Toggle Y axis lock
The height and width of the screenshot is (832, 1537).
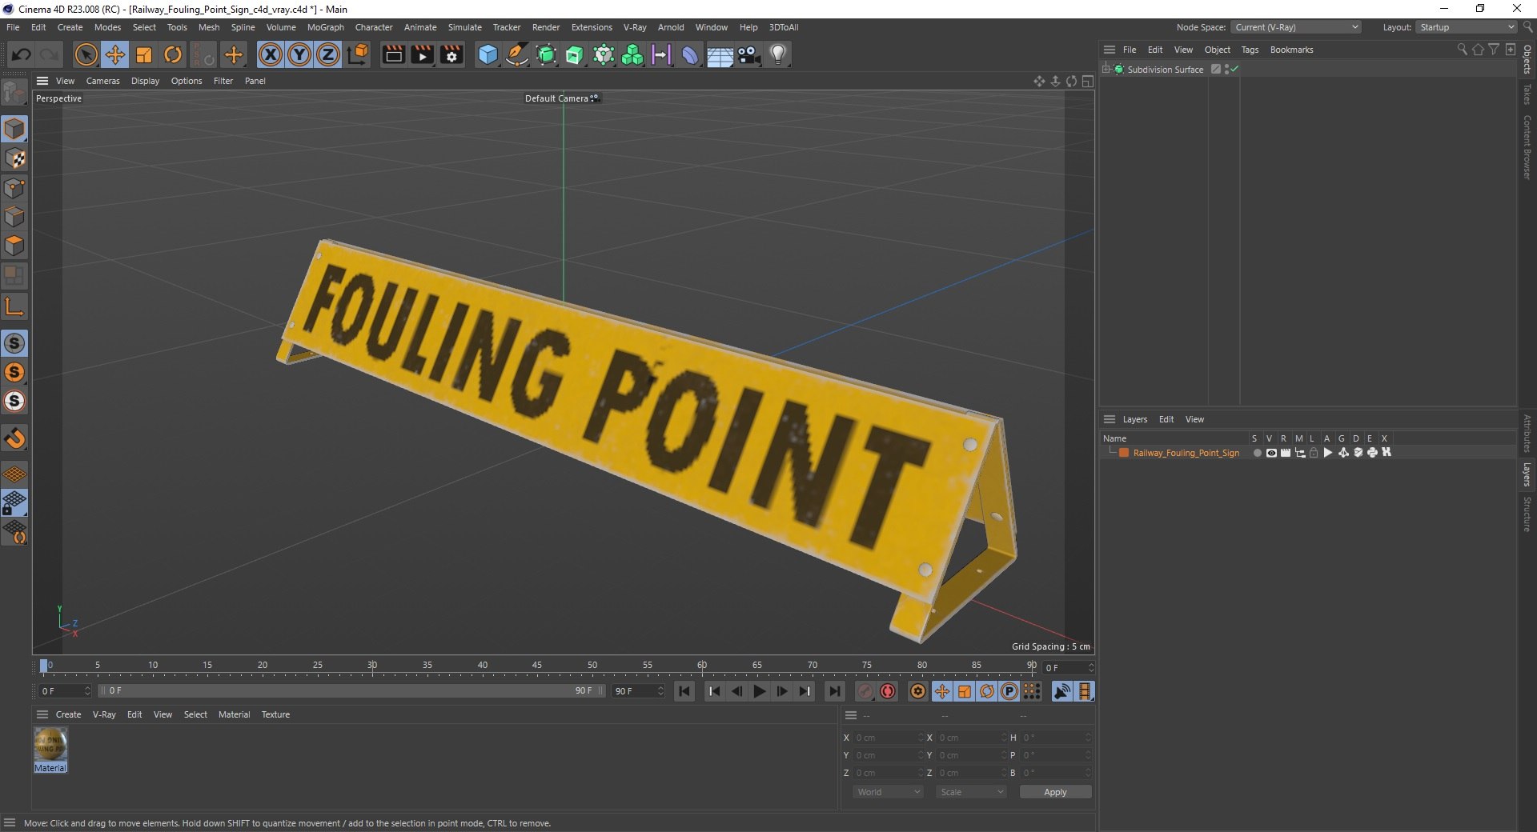coord(299,54)
